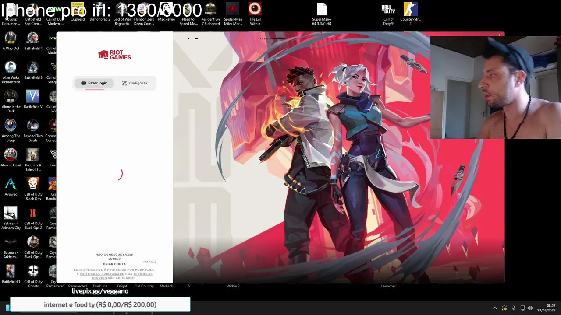
Task: Launch the Counter-Strike 2 shortcut
Action: coord(411,14)
